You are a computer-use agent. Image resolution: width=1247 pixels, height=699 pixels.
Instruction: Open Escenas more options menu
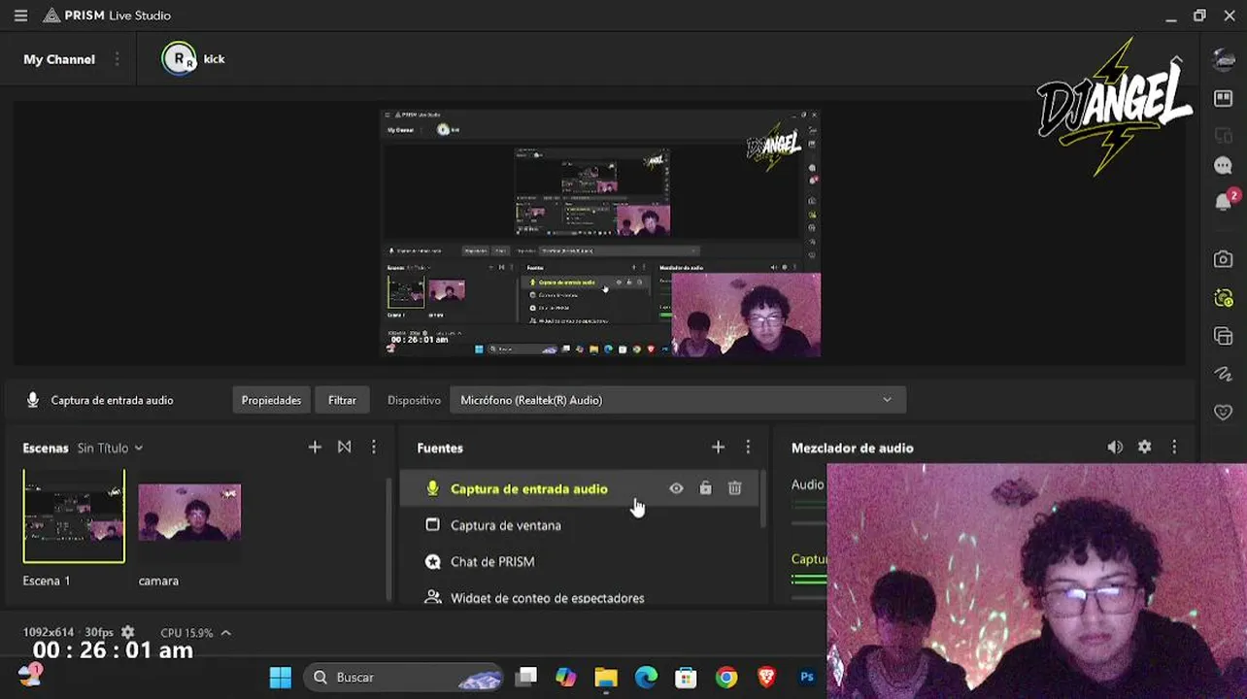(374, 447)
